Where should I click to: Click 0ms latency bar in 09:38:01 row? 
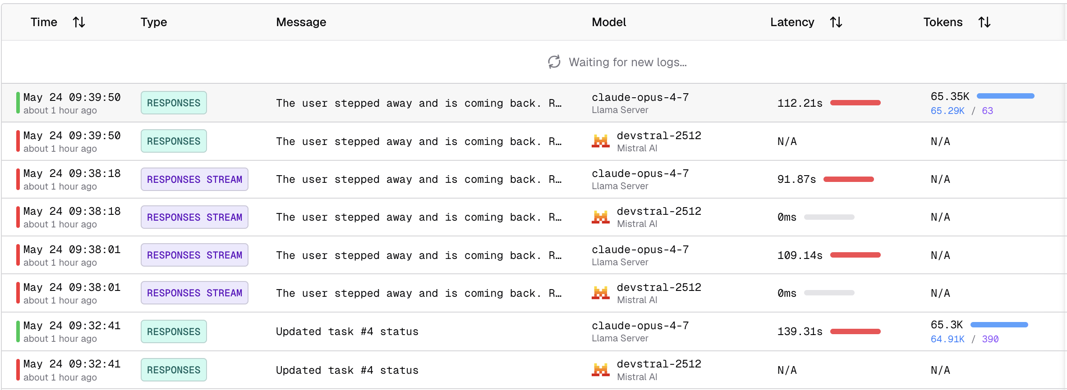click(829, 293)
